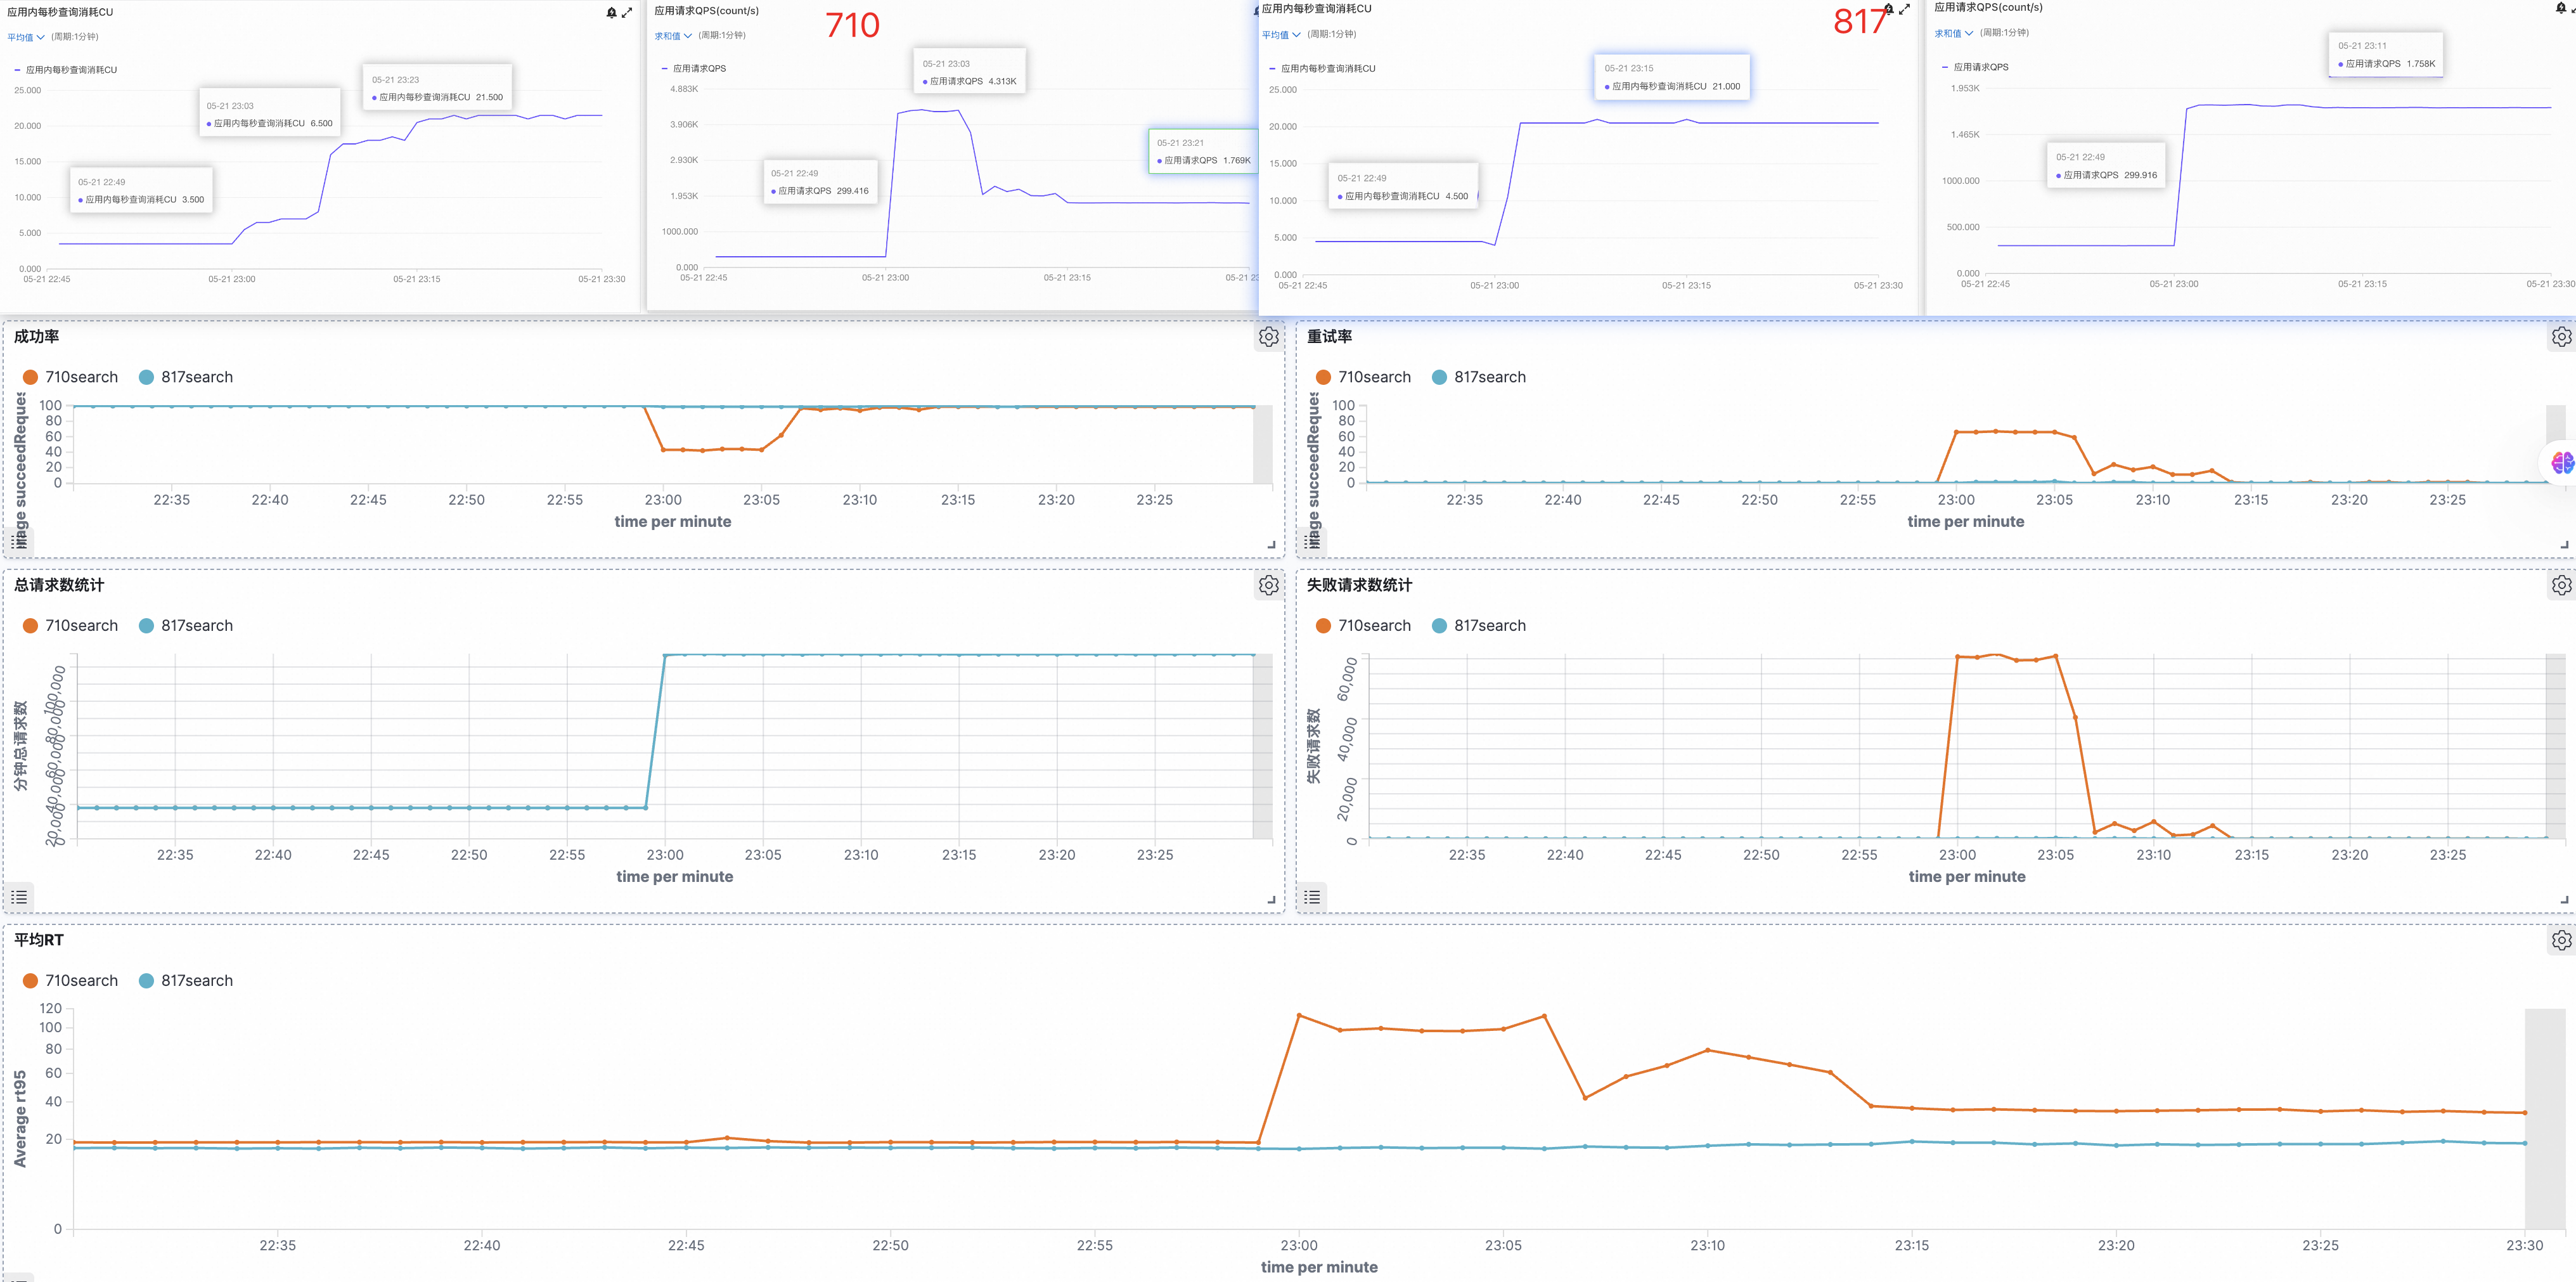Toggle the legend list icon in the 重试率 panel
The height and width of the screenshot is (1282, 2576).
[x=1312, y=542]
